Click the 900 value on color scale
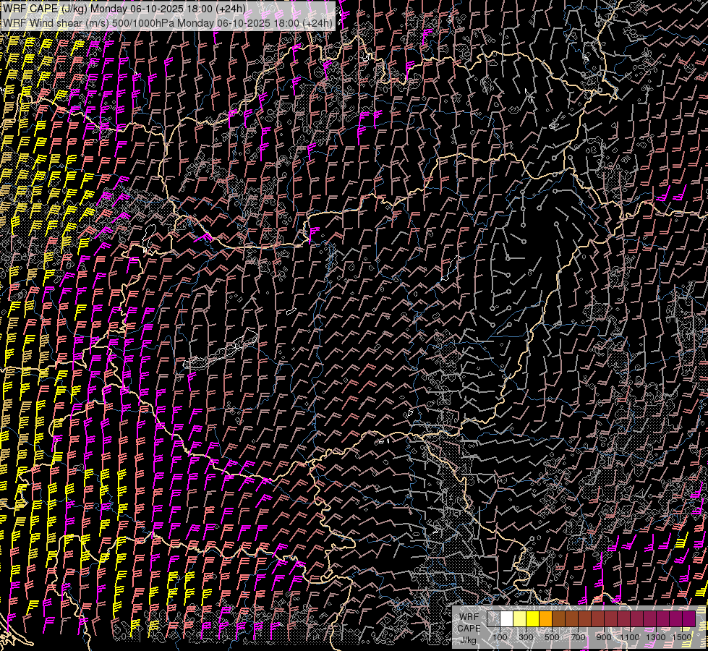This screenshot has width=708, height=651. pos(604,637)
